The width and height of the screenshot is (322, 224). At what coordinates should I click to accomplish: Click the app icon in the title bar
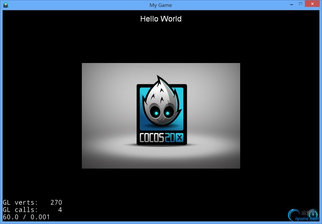tap(6, 5)
